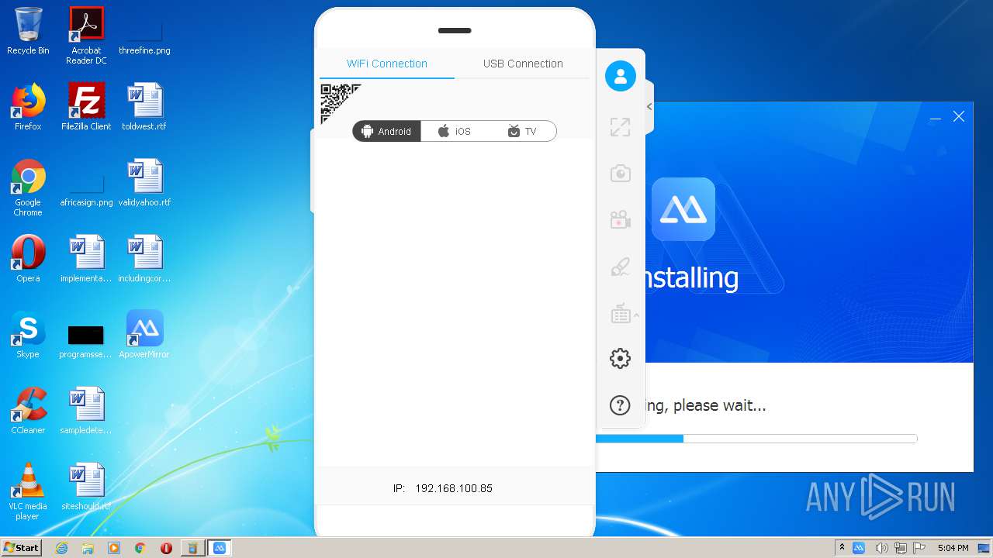Open the game keyboard mapping tool

pos(620,314)
